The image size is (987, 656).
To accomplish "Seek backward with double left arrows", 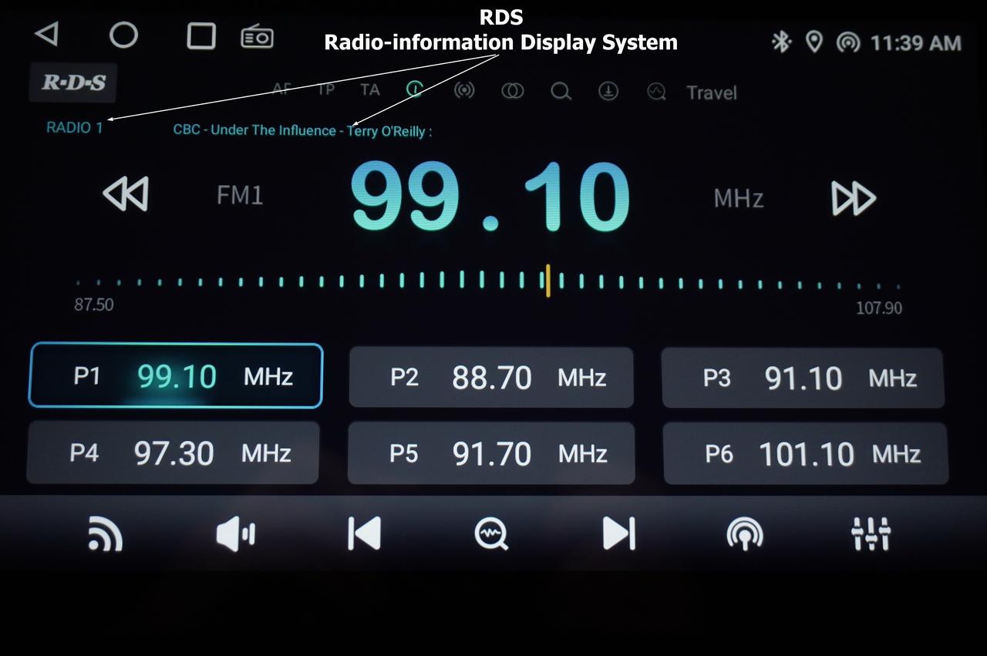I will [x=126, y=194].
